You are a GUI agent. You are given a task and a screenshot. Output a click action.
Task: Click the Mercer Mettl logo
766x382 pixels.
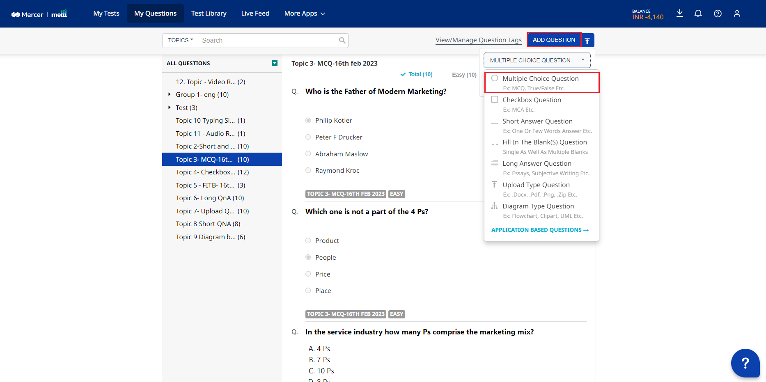(x=39, y=14)
